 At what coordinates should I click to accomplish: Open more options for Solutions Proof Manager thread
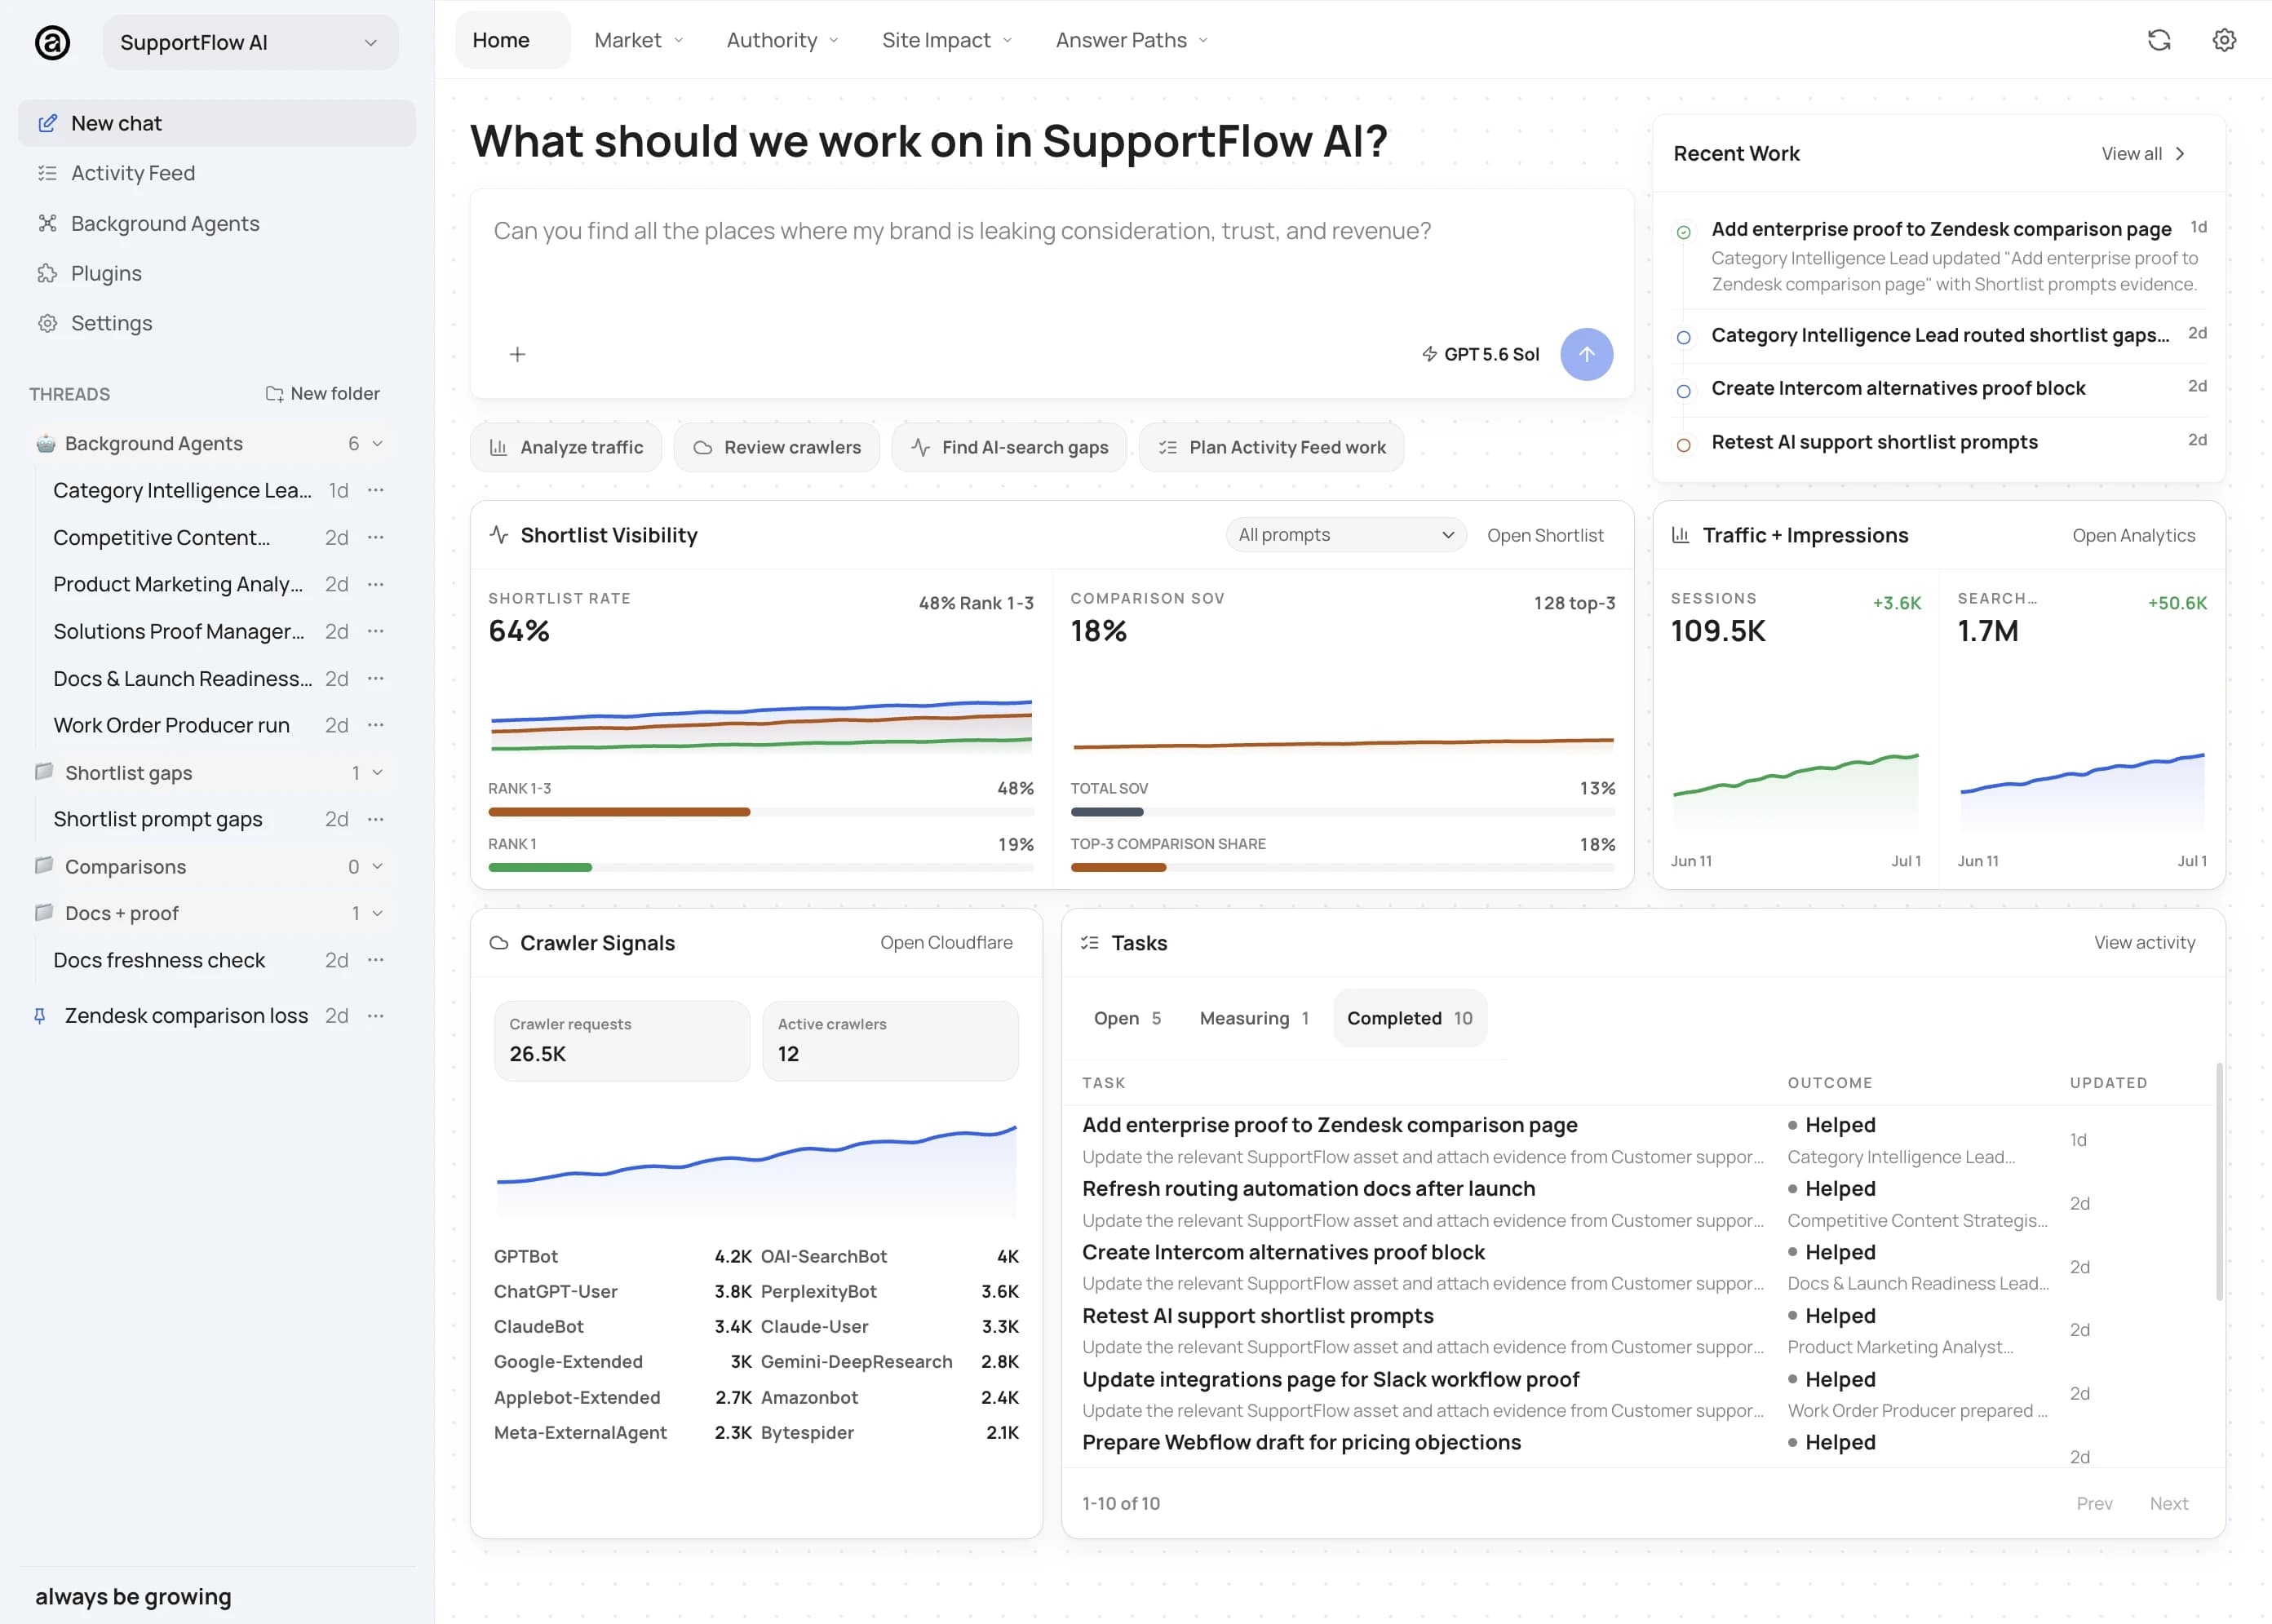pos(376,631)
